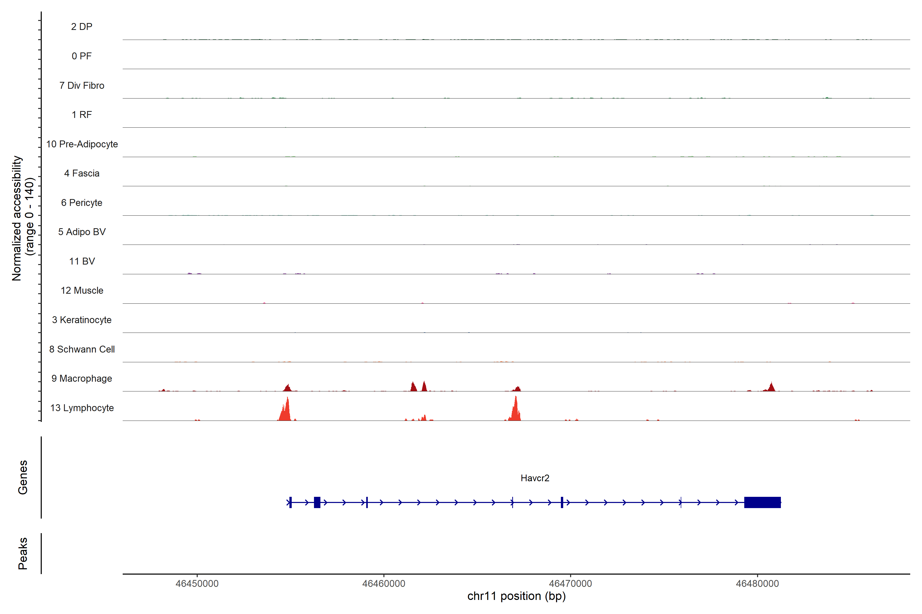Click the chr11 position (bp) axis title
The height and width of the screenshot is (614, 922).
pos(516,596)
